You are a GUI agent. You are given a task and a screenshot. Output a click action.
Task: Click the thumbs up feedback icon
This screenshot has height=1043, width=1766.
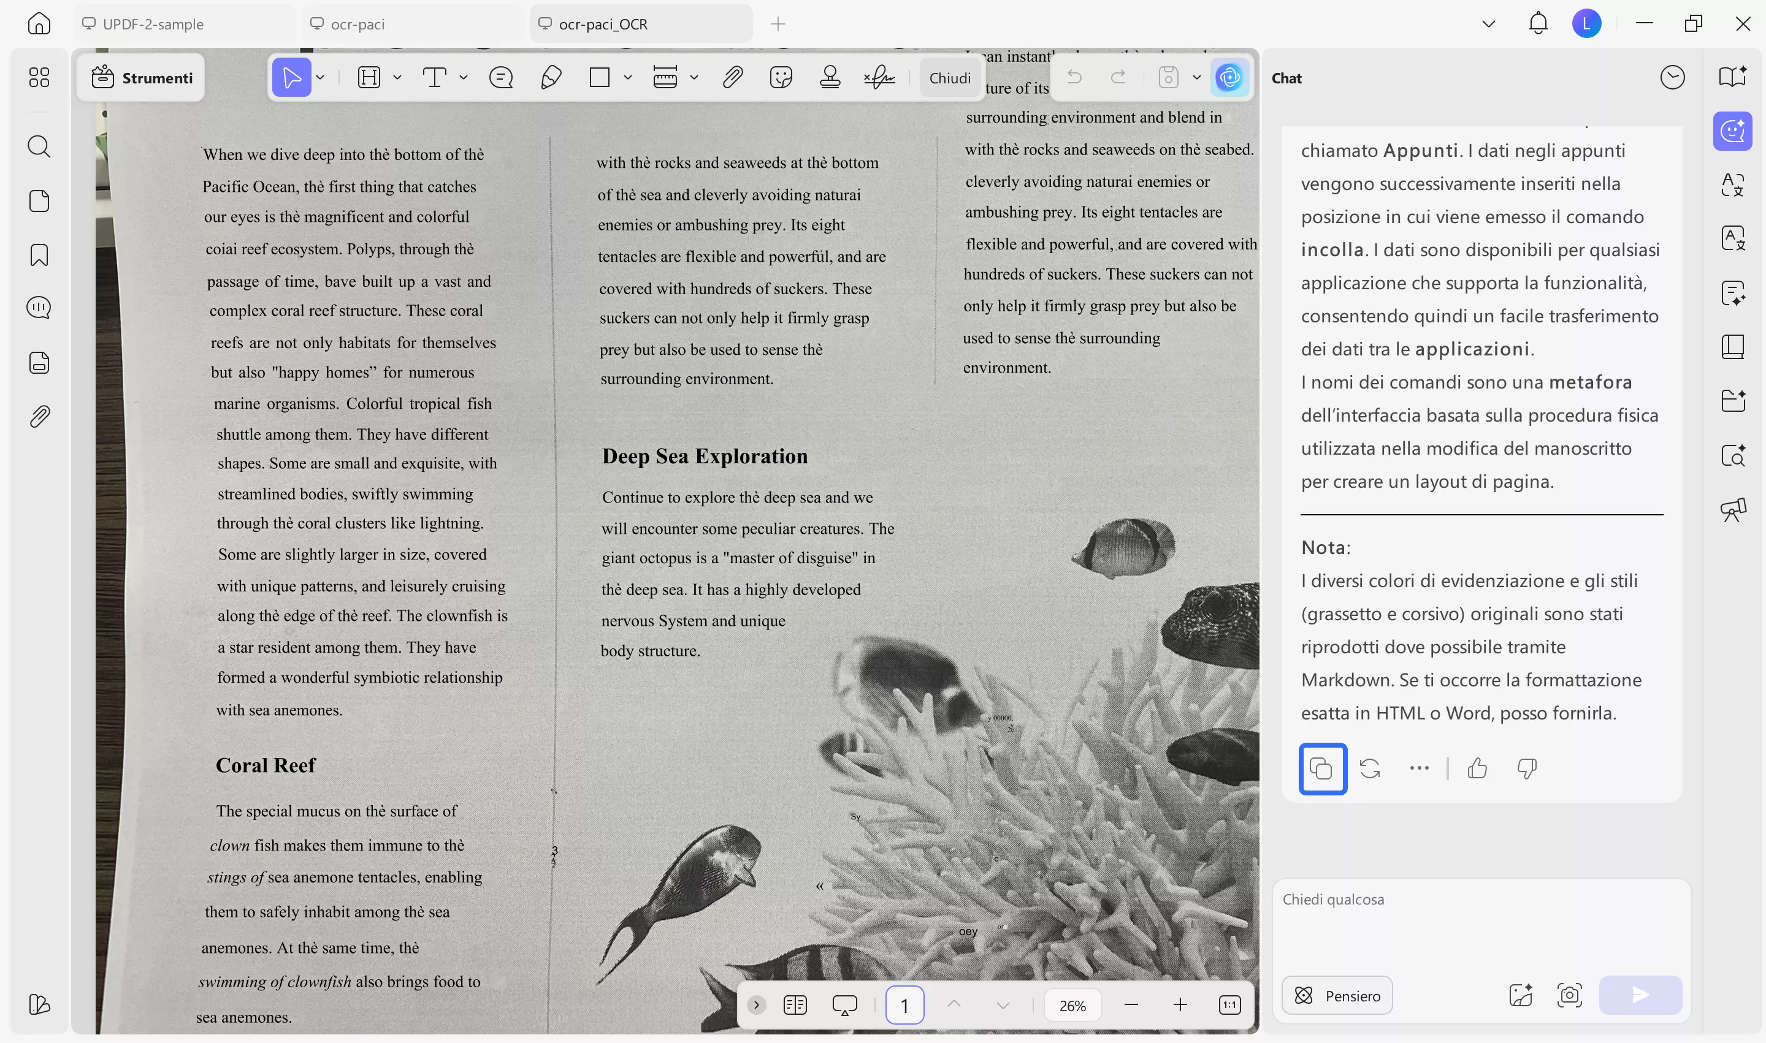(x=1477, y=768)
